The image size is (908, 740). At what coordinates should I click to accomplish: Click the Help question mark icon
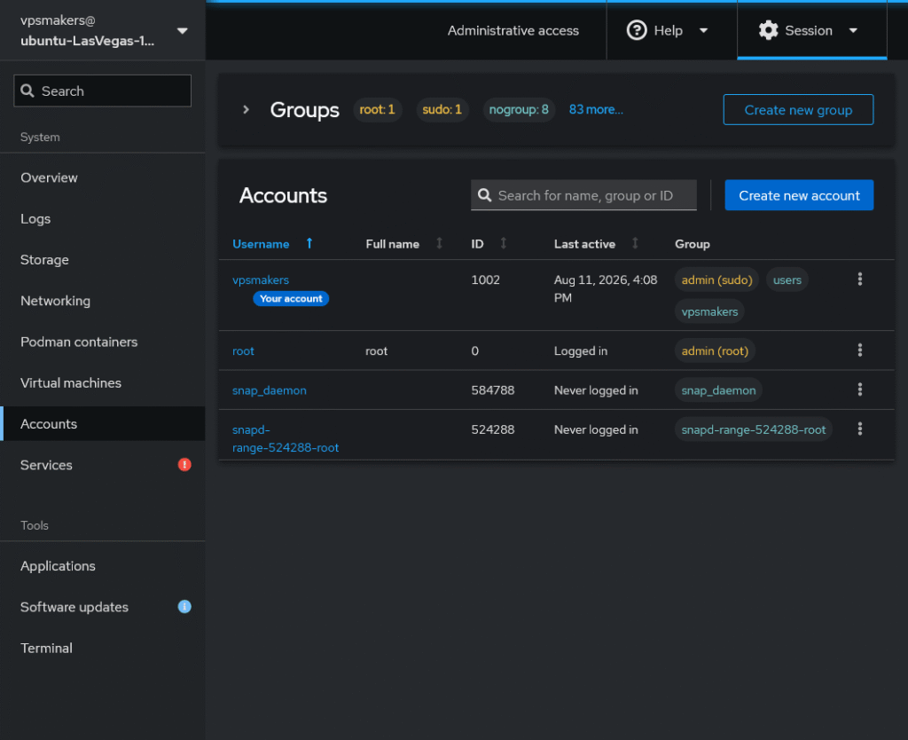coord(637,30)
